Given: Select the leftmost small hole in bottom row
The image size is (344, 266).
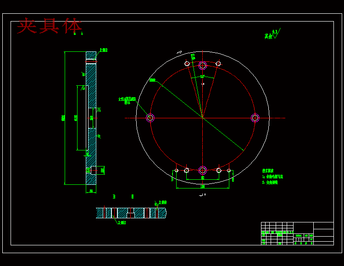Looking at the screenshot, I should [177, 171].
